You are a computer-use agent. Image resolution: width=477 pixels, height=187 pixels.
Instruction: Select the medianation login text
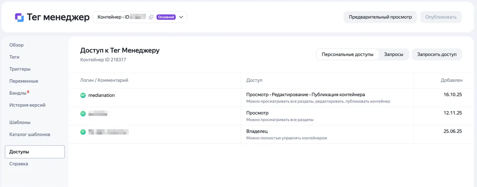(x=101, y=95)
